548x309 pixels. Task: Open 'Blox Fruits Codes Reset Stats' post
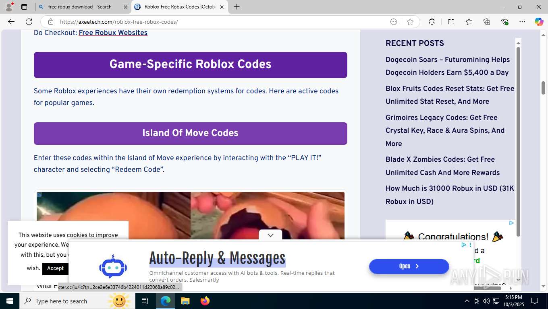click(x=450, y=95)
